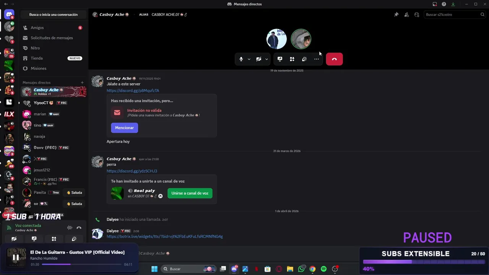Open navaja conversation
489x275 pixels.
(53, 136)
